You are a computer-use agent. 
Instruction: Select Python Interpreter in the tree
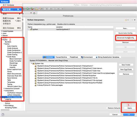pos(14,97)
